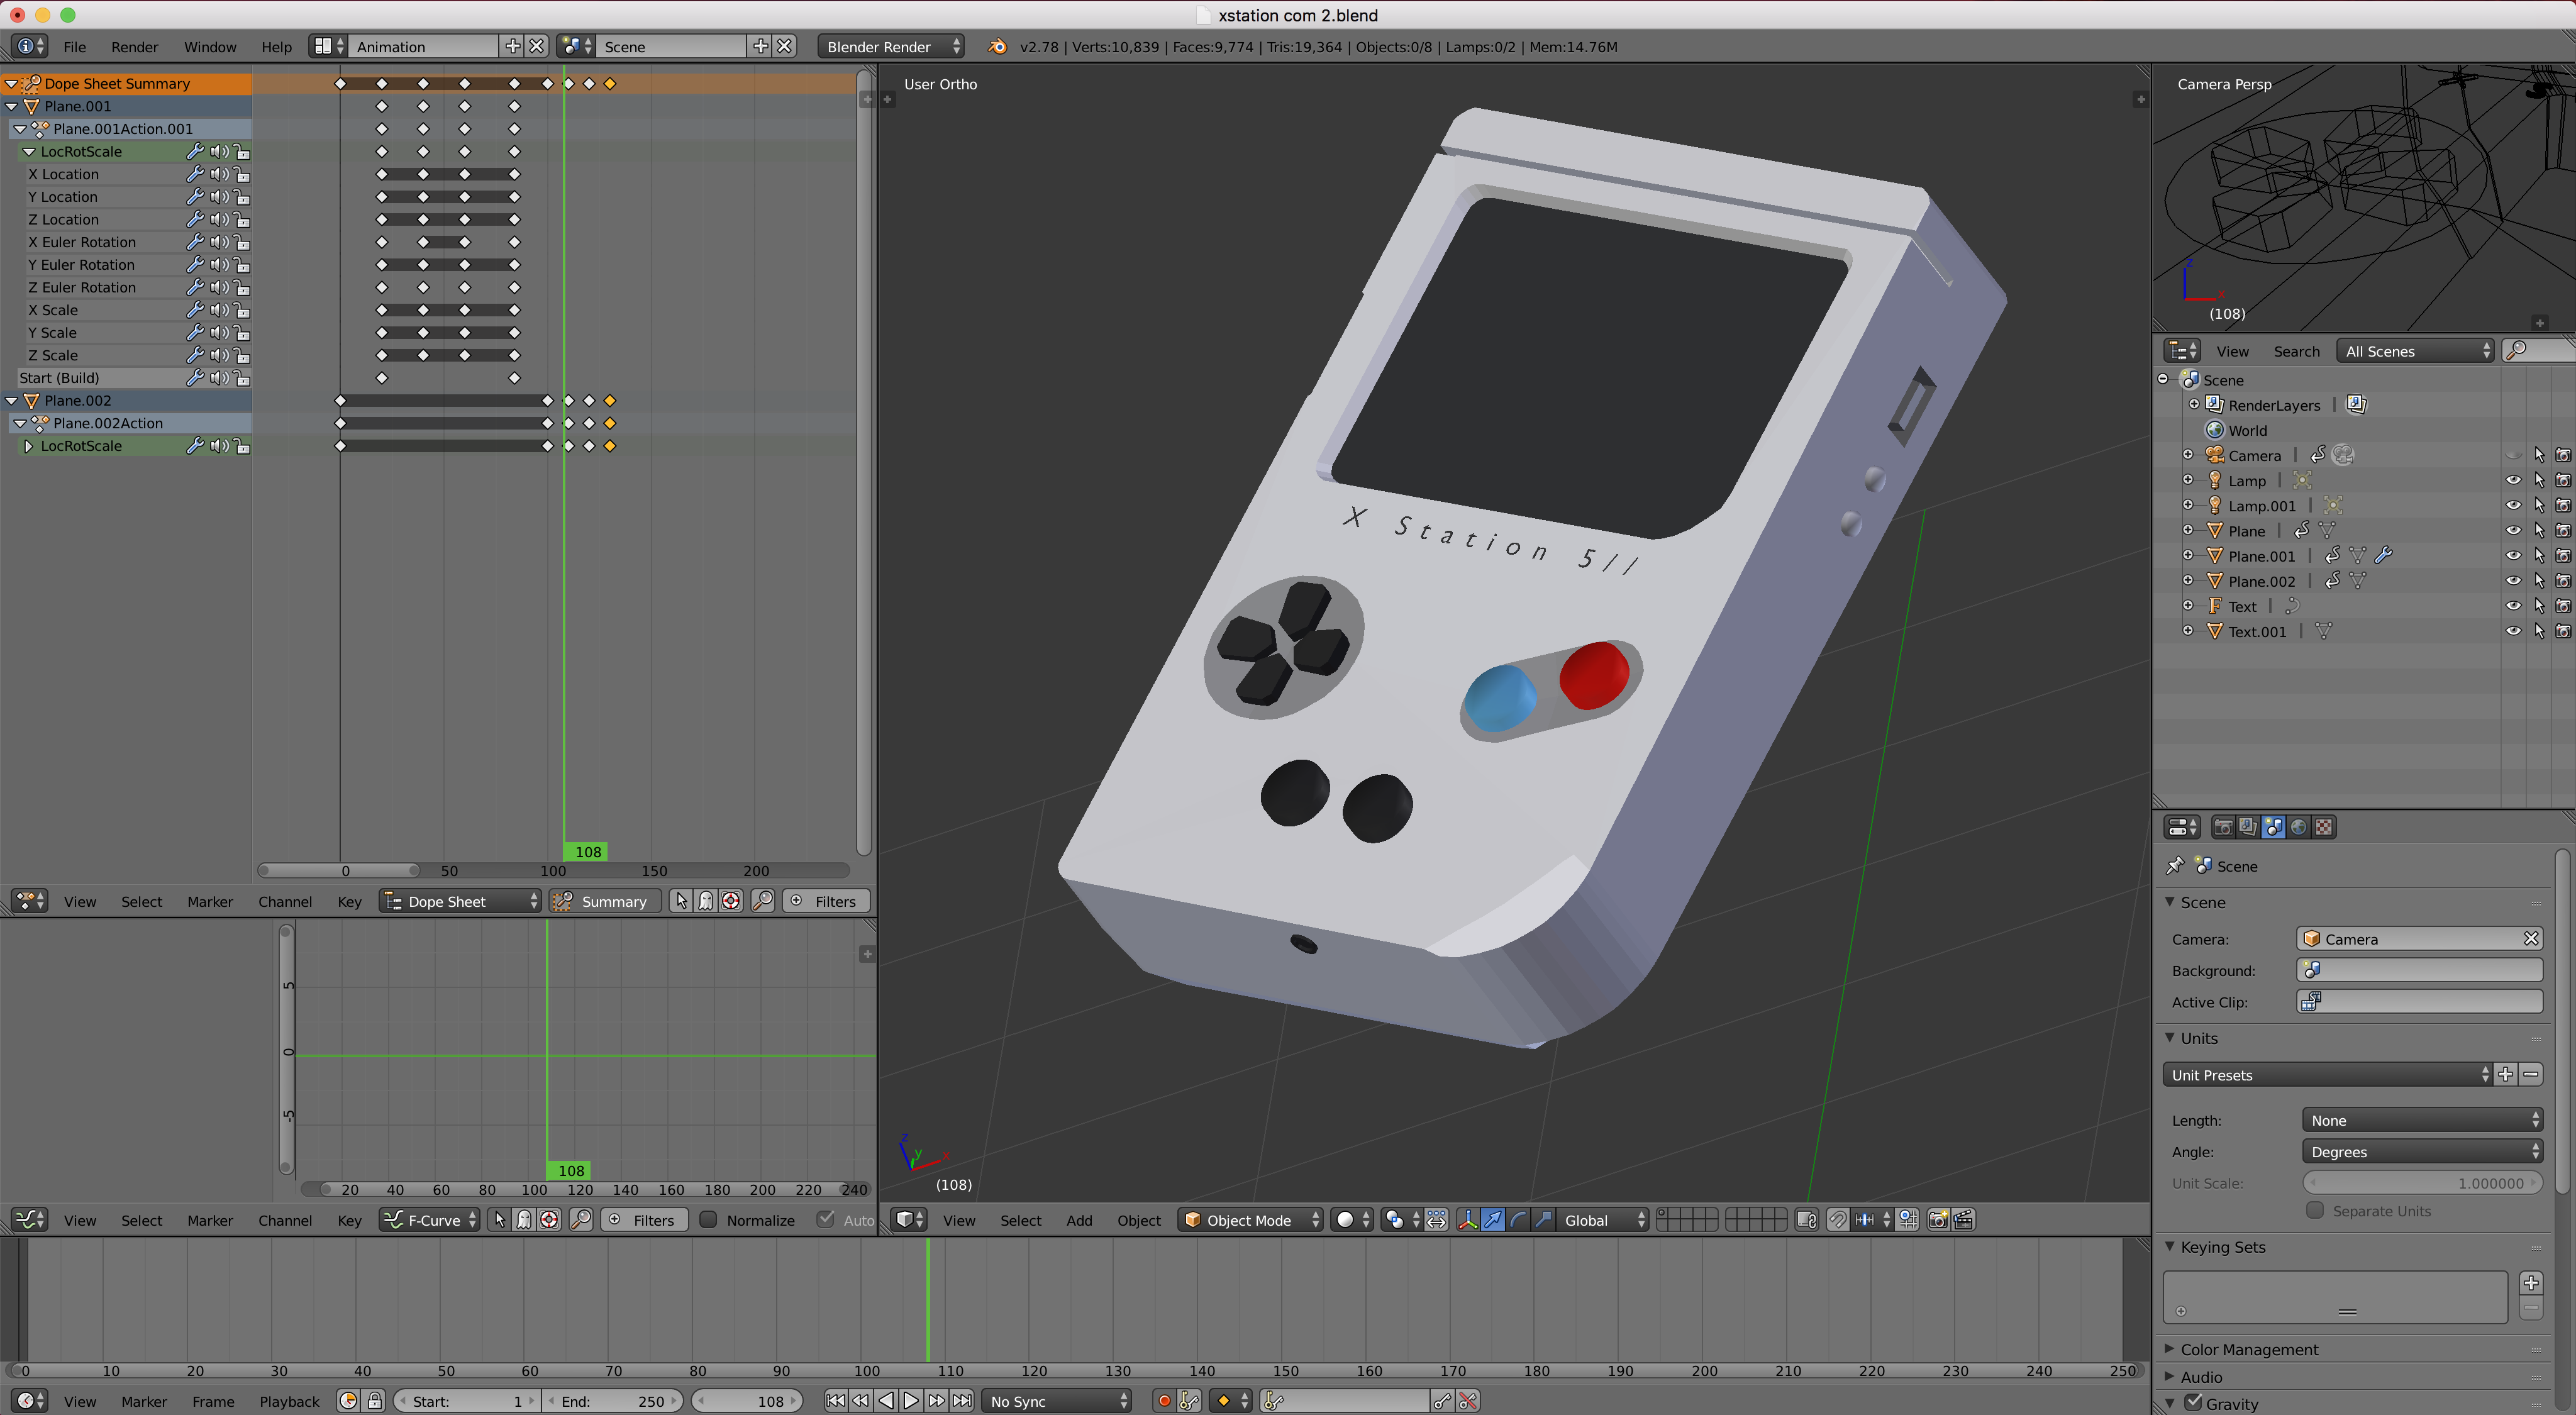Toggle the Gravity checkbox in Scene properties
Image resolution: width=2576 pixels, height=1415 pixels.
click(2193, 1403)
